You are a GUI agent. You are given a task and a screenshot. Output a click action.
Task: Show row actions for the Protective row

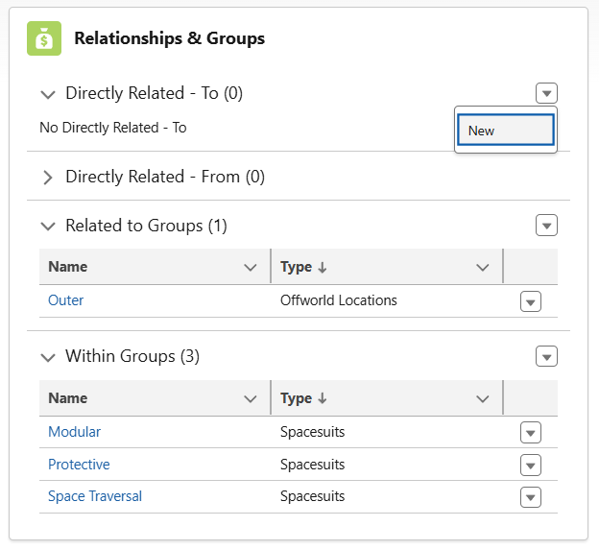pos(530,466)
